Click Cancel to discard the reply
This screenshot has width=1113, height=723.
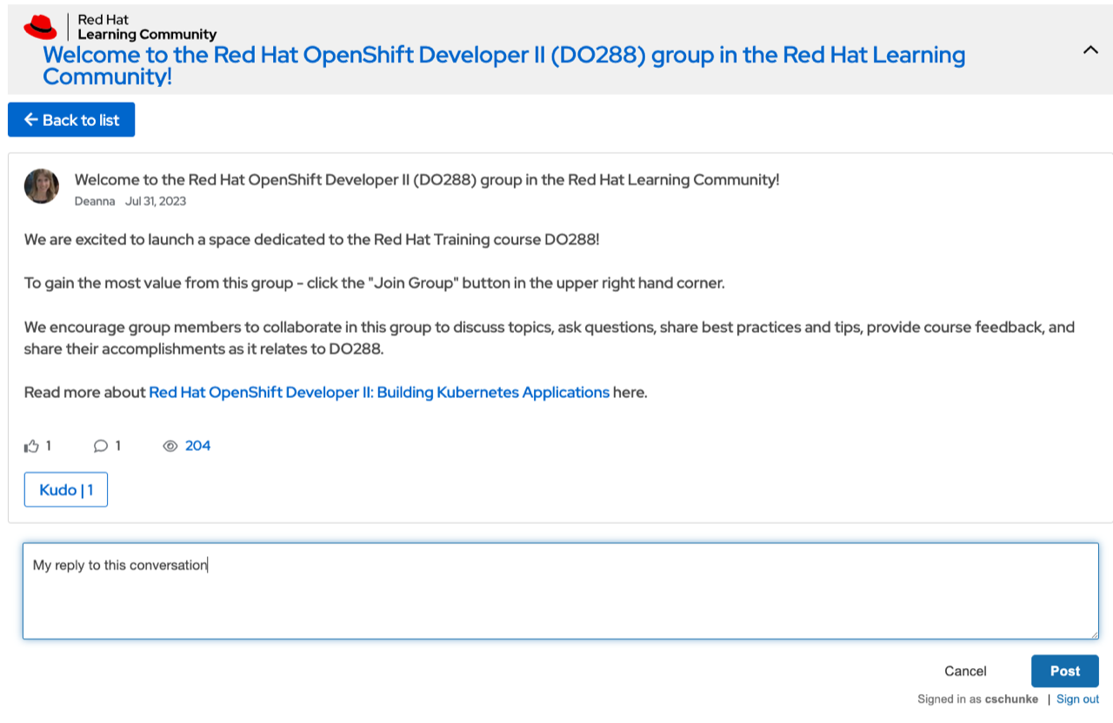(x=964, y=671)
